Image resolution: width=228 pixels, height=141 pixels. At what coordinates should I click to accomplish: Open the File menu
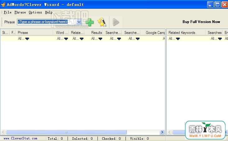(7, 12)
